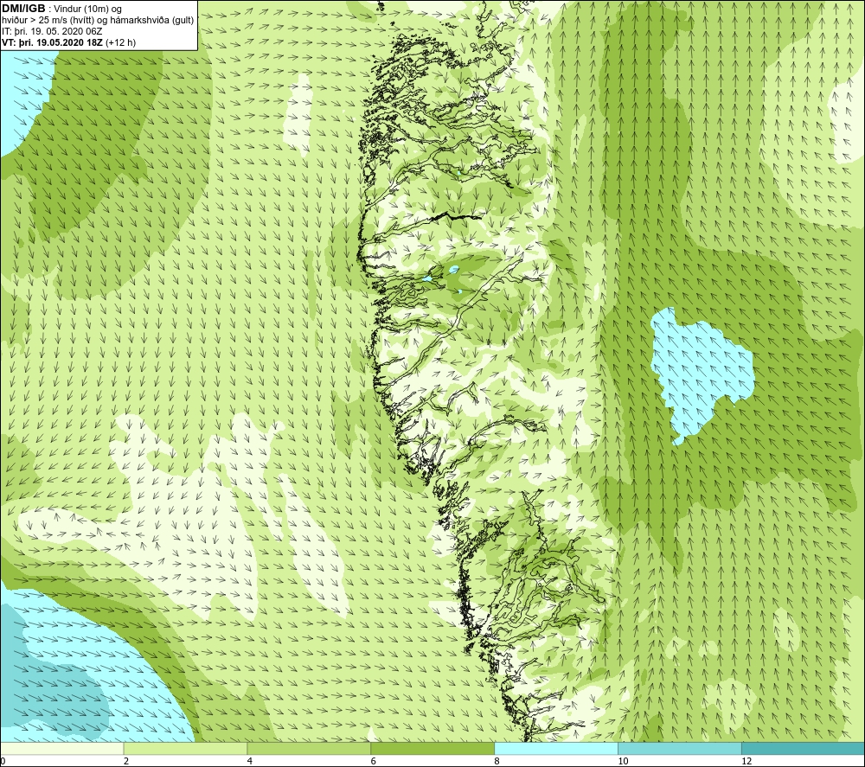Click the 10–12 m/s teal legend swatch
The image size is (865, 767).
(x=680, y=748)
